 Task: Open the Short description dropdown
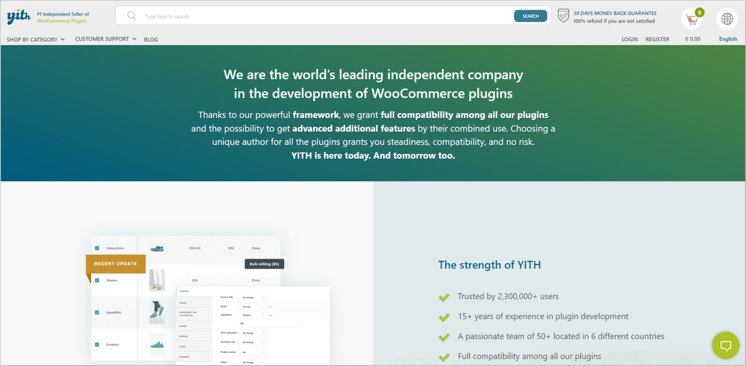click(253, 333)
